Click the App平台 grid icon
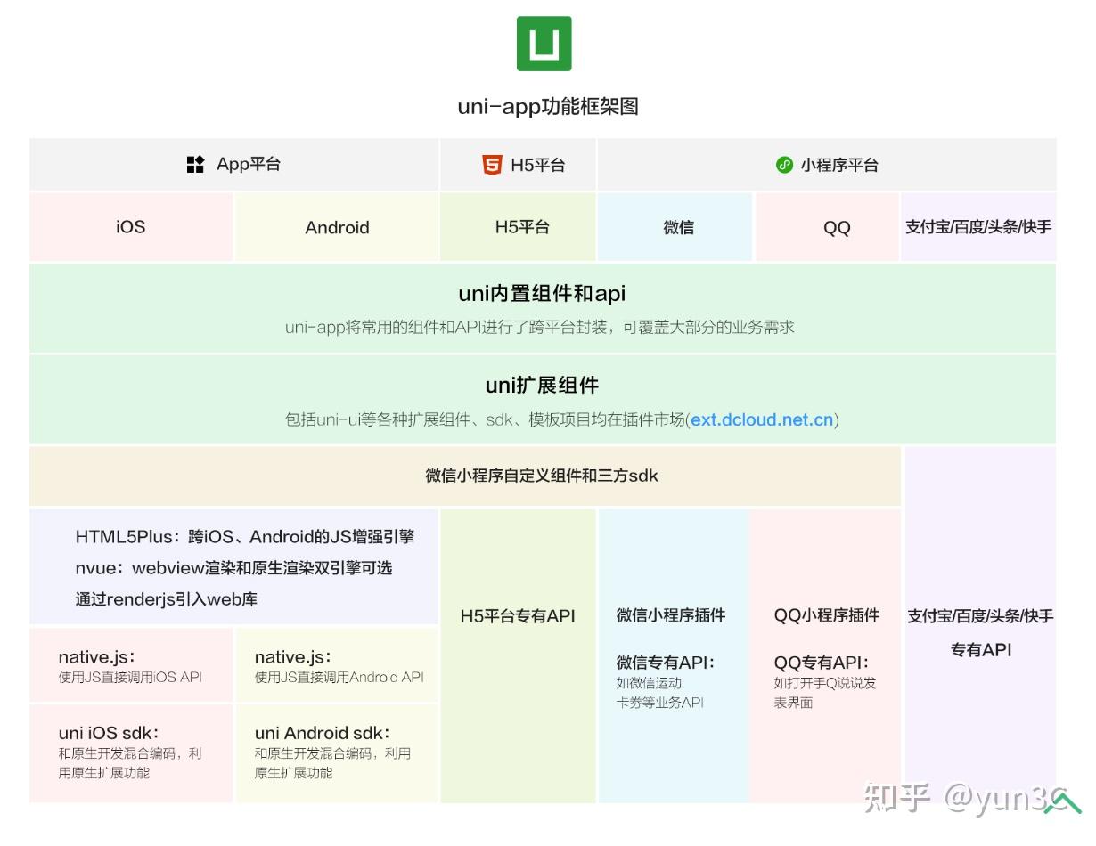Image resolution: width=1096 pixels, height=846 pixels. point(195,164)
